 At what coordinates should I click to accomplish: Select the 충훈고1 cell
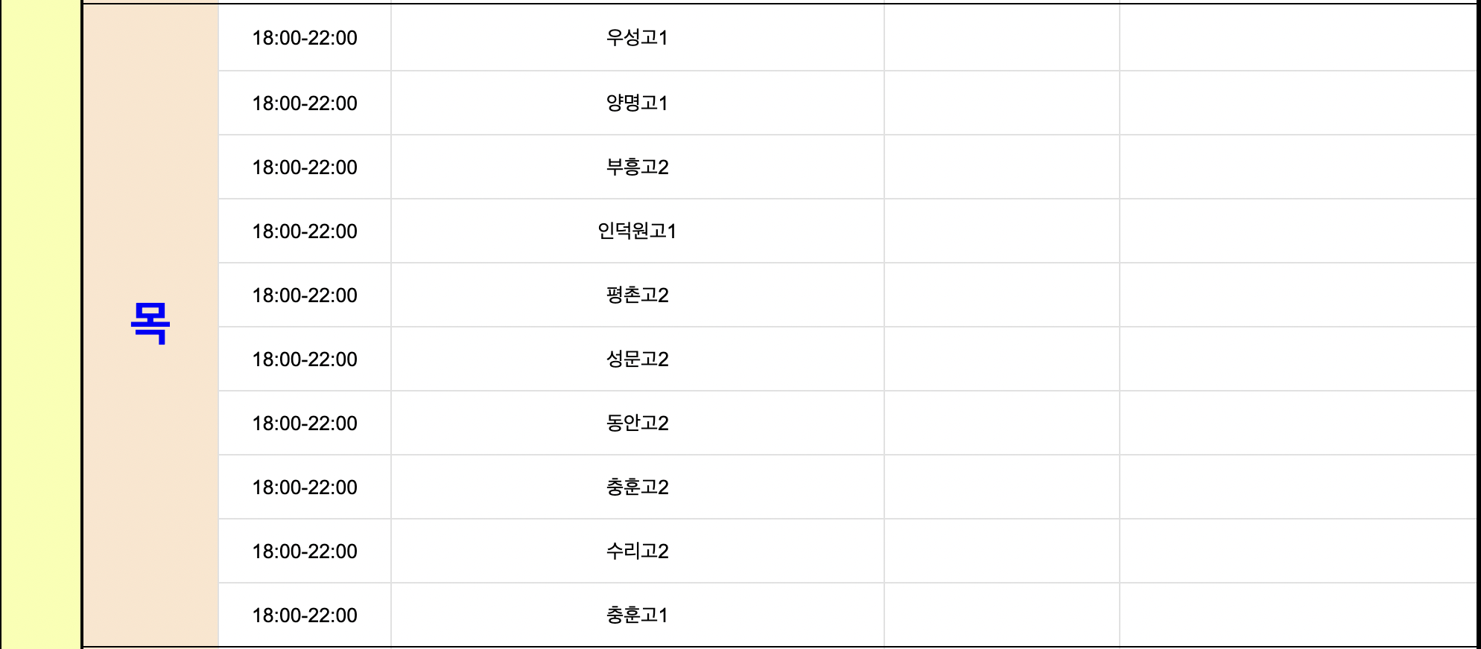pos(637,615)
